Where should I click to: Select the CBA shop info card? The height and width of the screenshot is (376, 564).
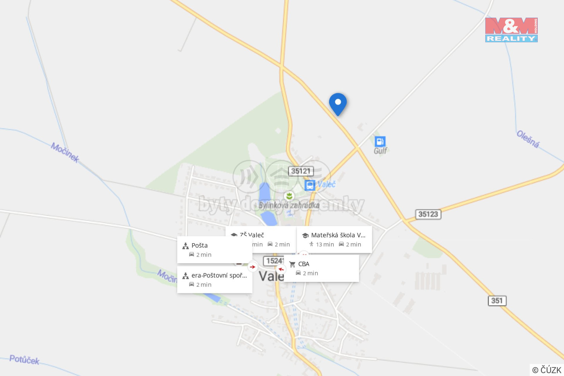(321, 268)
